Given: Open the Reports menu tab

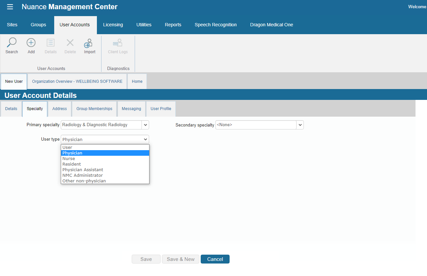Looking at the screenshot, I should tap(173, 25).
